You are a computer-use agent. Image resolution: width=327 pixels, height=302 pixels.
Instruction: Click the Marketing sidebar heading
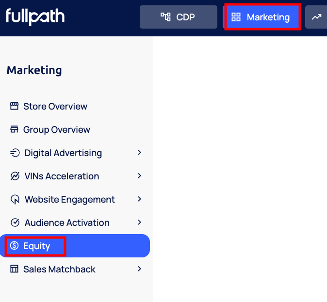point(34,70)
